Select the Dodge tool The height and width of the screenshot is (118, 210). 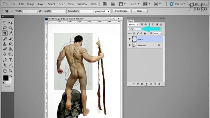pyautogui.click(x=10, y=54)
